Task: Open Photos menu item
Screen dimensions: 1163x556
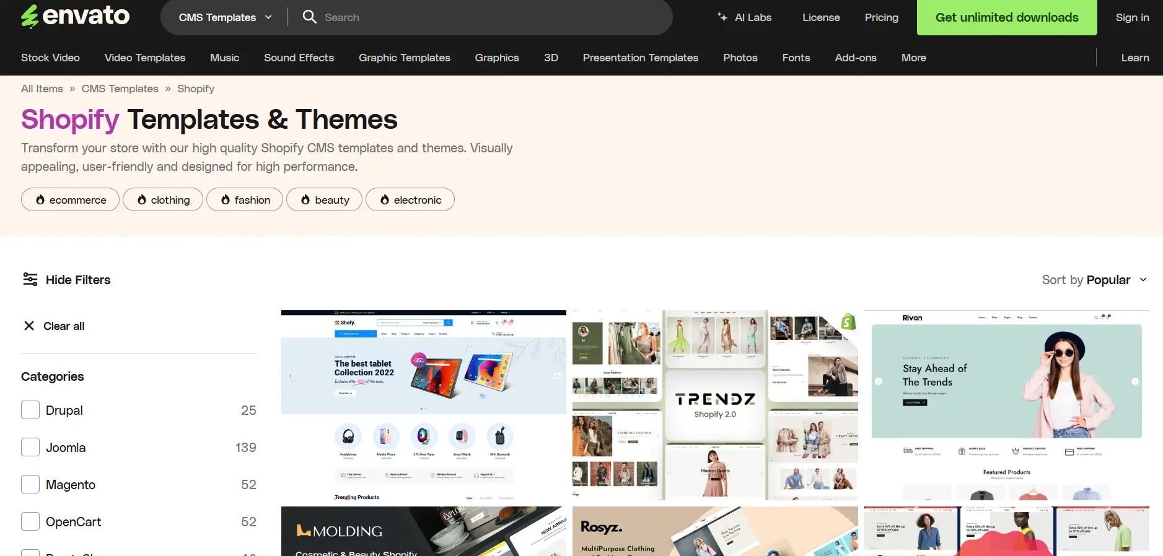Action: click(740, 58)
